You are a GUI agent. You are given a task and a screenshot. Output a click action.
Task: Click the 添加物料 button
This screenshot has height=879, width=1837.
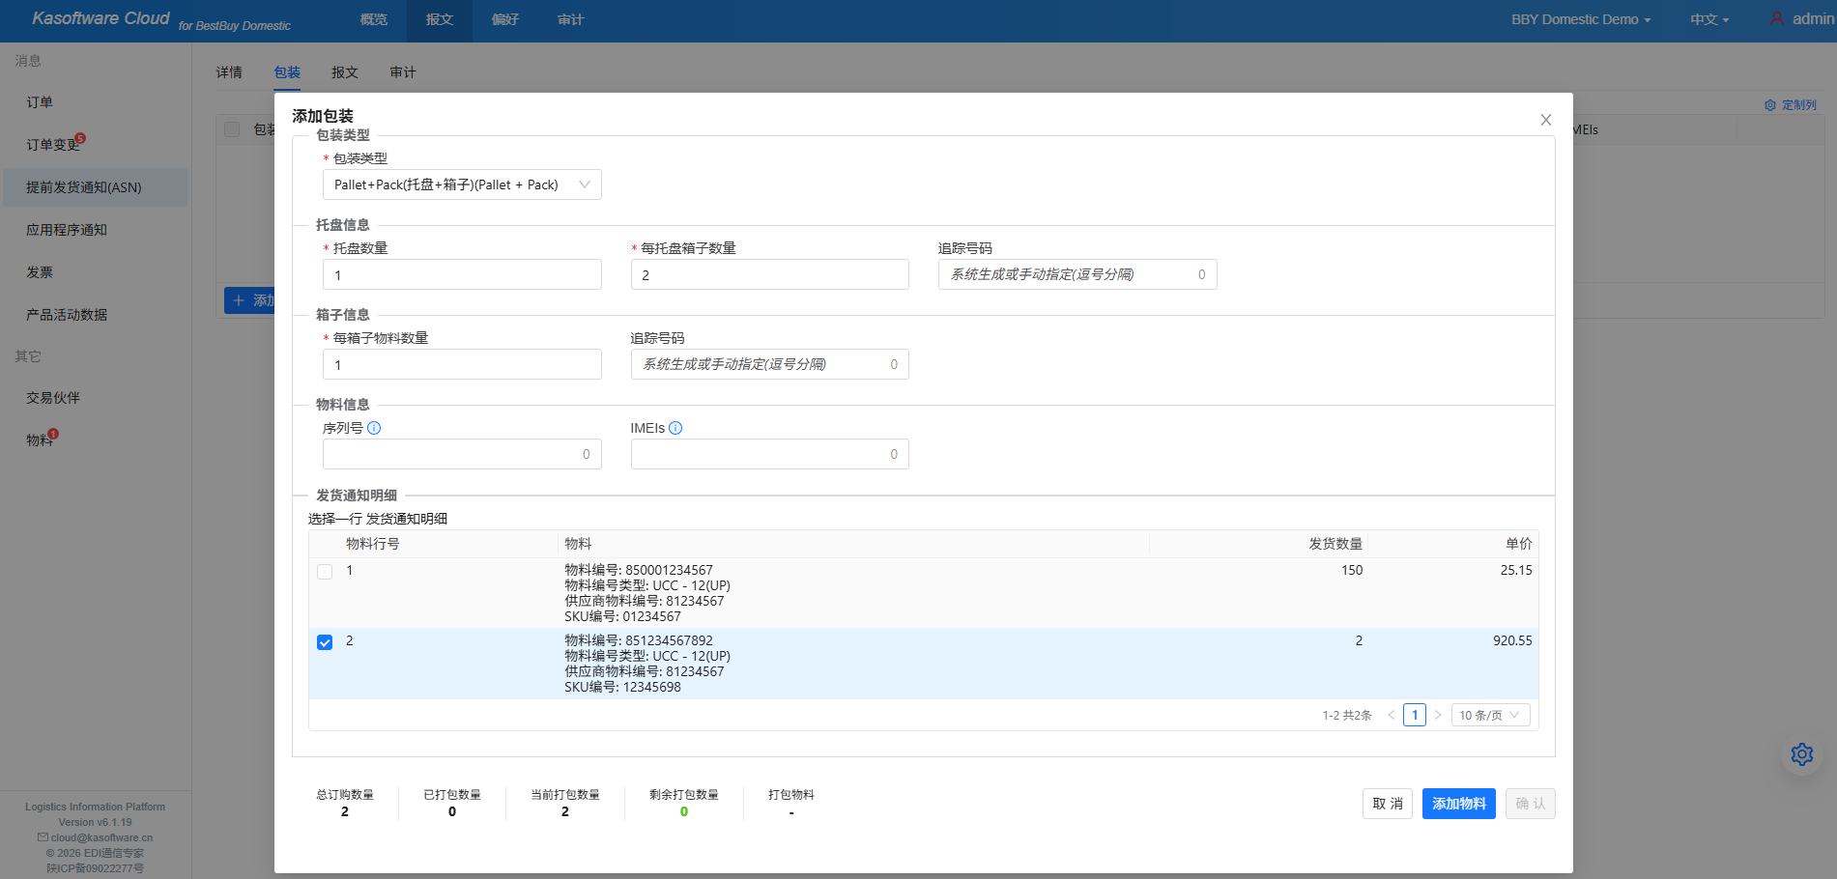[x=1458, y=804]
